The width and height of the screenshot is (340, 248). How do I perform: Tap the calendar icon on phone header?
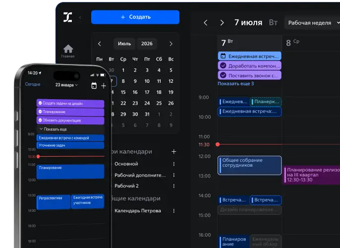pos(94,85)
